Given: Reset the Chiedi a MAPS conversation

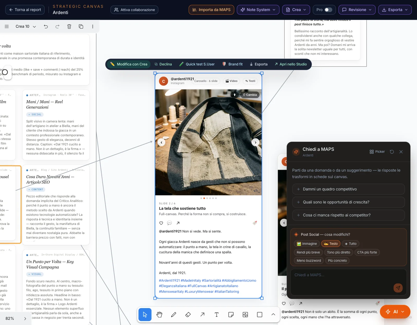Looking at the screenshot, I should [392, 152].
